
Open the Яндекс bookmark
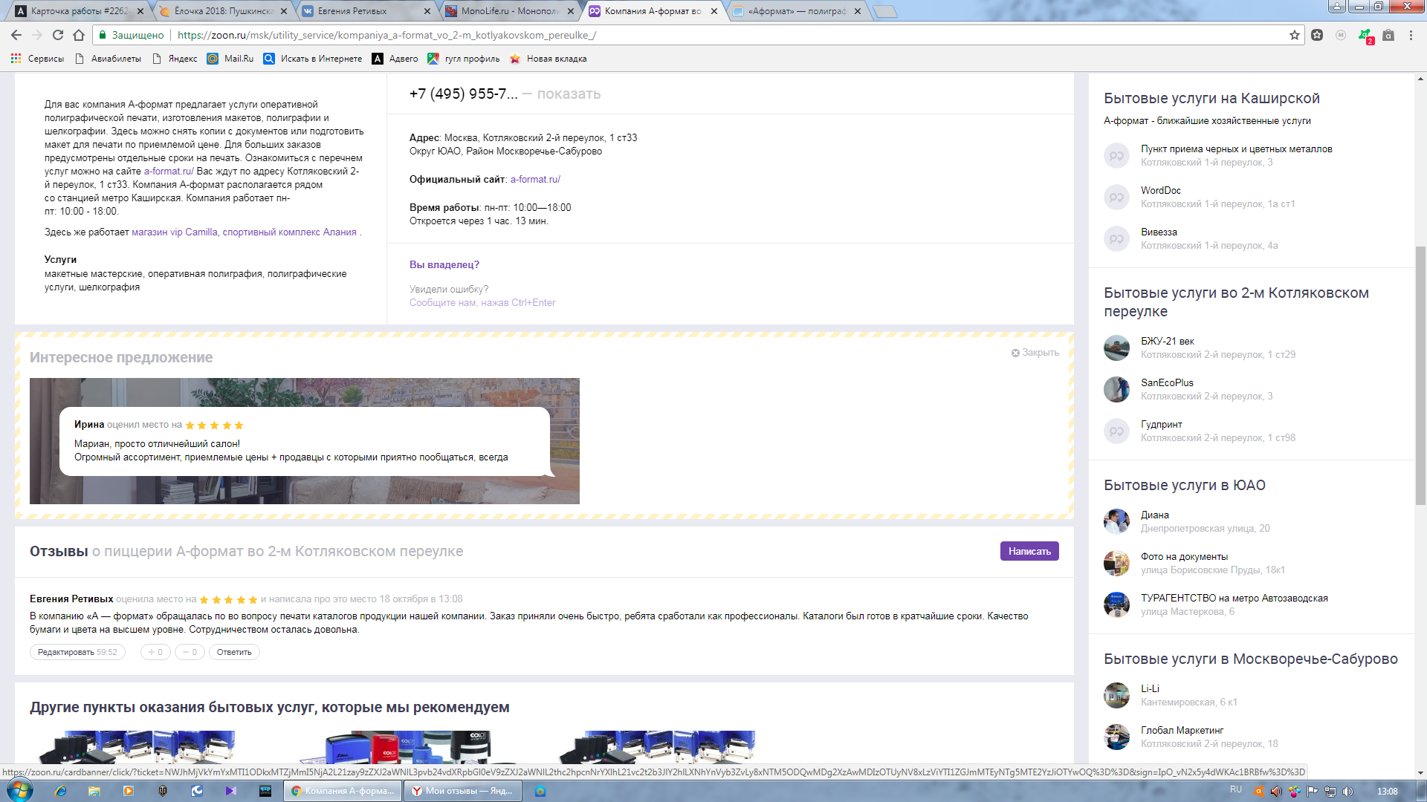[x=175, y=59]
